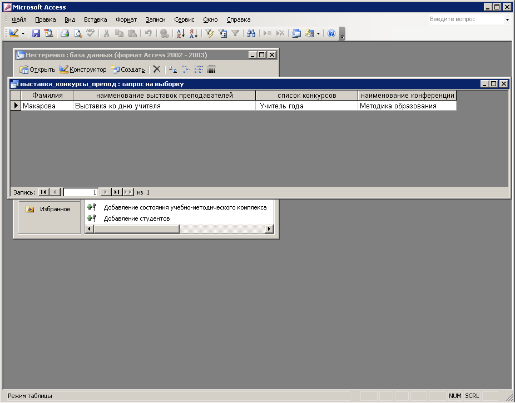Click the Фамилия column header
The width and height of the screenshot is (515, 403).
click(x=47, y=96)
